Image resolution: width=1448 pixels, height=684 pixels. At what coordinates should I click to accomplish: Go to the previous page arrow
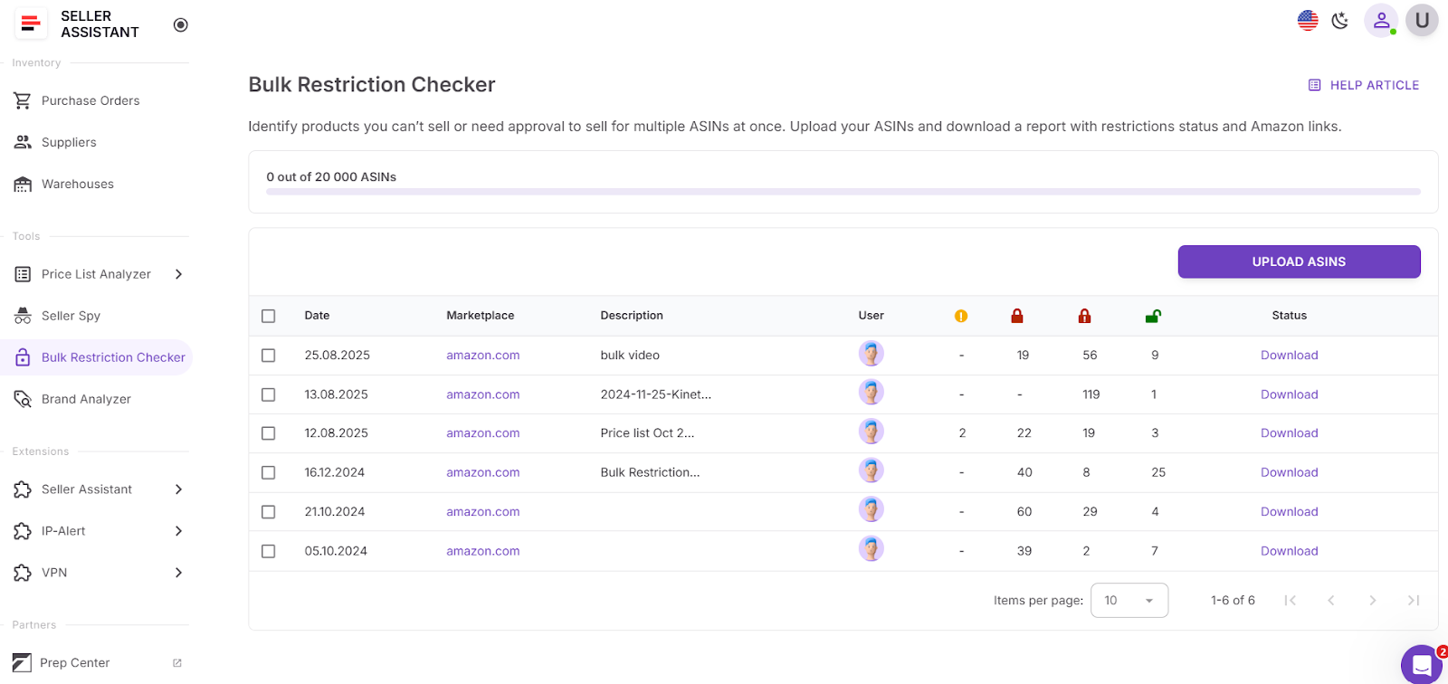1331,600
